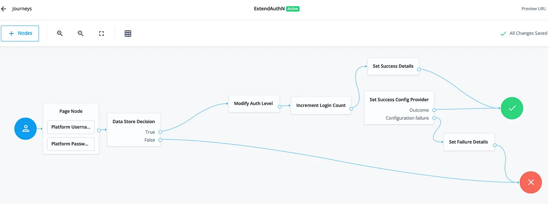Click the Configuration failure outcome connector
The height and width of the screenshot is (204, 548).
tap(434, 118)
